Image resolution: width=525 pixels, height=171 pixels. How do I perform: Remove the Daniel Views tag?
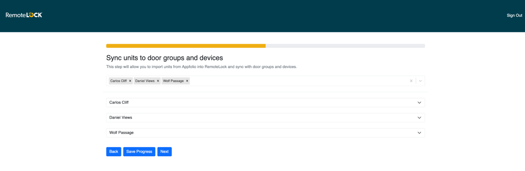pos(158,81)
